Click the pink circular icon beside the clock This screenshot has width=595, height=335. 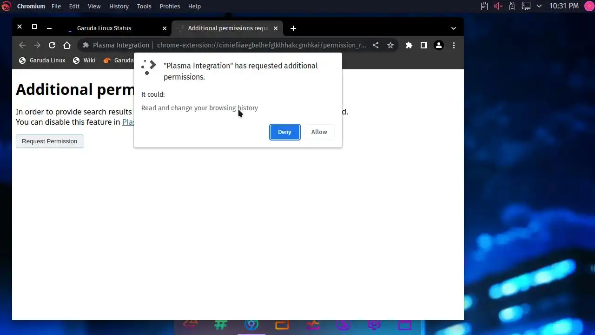[588, 6]
